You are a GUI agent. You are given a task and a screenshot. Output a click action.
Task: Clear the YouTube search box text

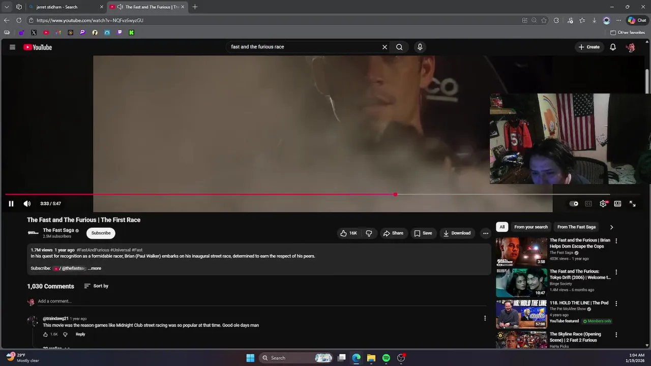click(x=384, y=47)
